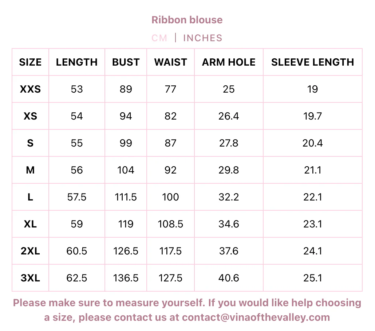
Task: Select the SIZE column header
Action: click(x=30, y=62)
